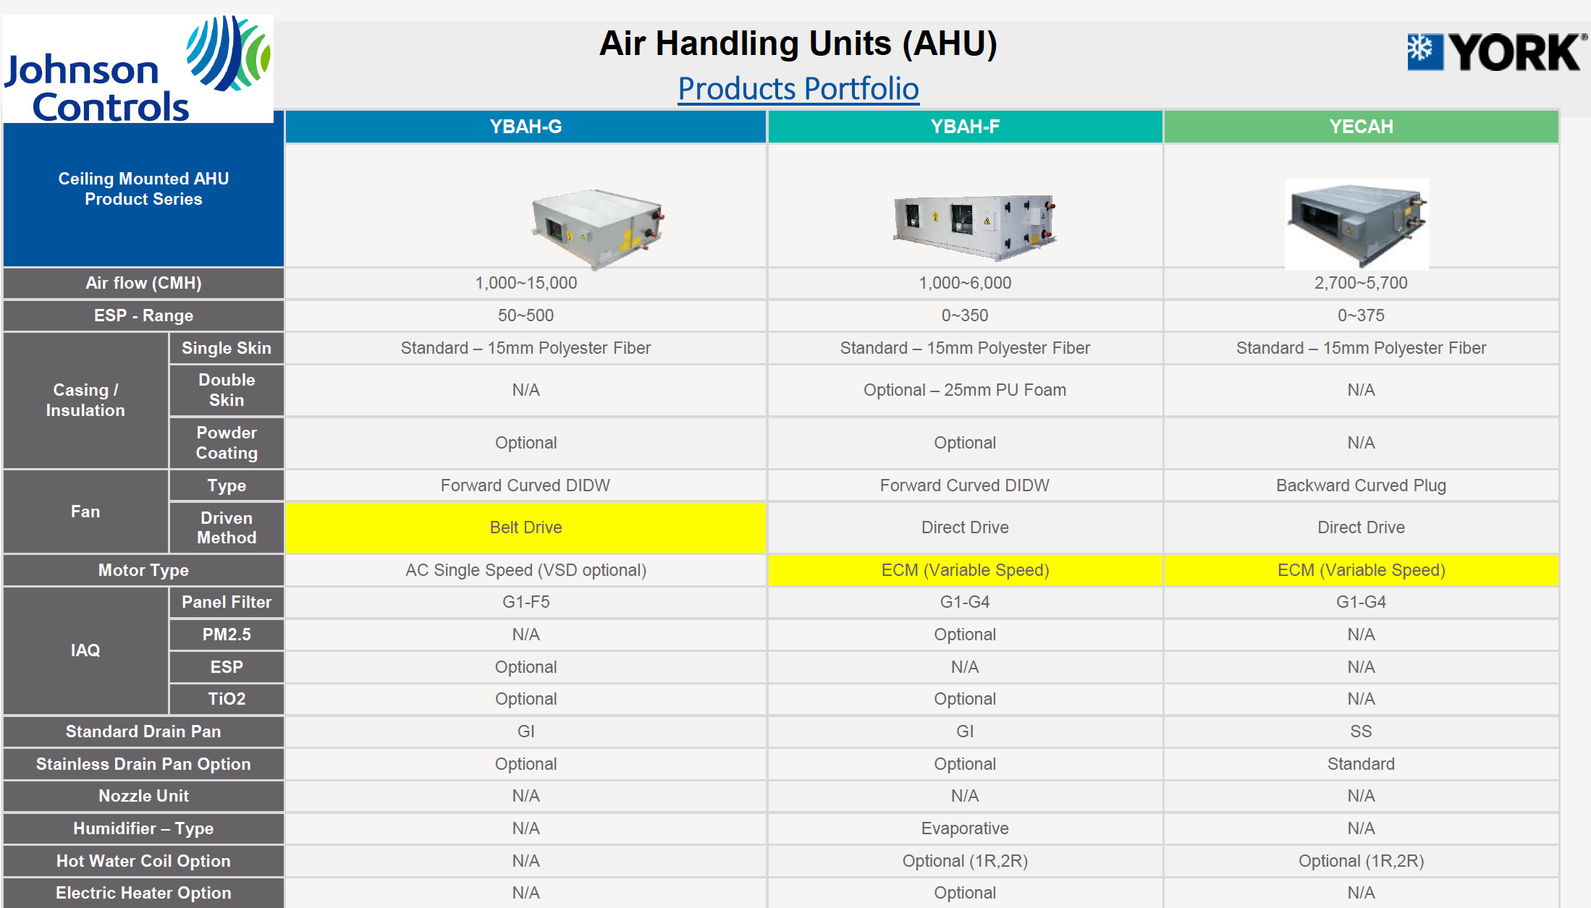Select the Evaporative humidifier cell
This screenshot has width=1591, height=908.
[965, 828]
